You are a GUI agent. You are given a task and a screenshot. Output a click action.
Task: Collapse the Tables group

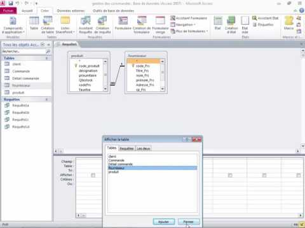pos(46,58)
